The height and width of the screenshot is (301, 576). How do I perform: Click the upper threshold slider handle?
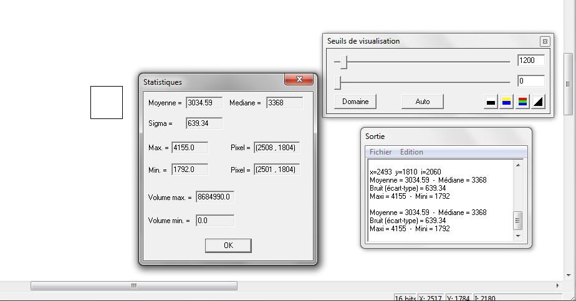[343, 62]
